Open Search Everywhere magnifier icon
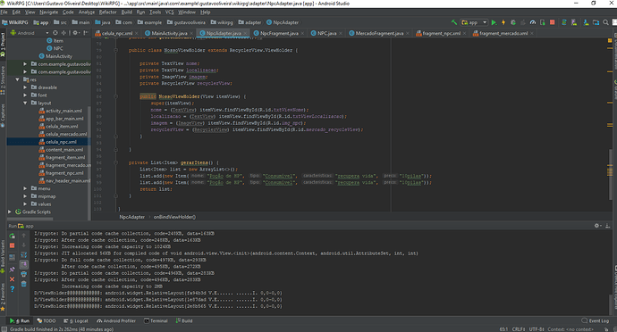Image resolution: width=617 pixels, height=332 pixels. [606, 22]
